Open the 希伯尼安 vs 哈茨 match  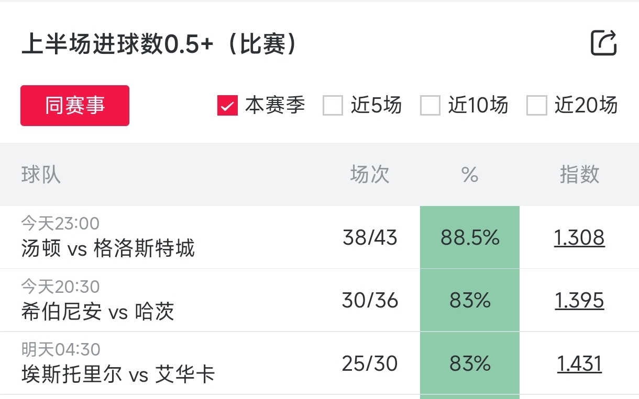(97, 312)
